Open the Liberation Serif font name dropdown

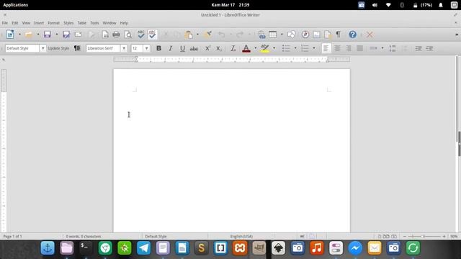pos(124,48)
